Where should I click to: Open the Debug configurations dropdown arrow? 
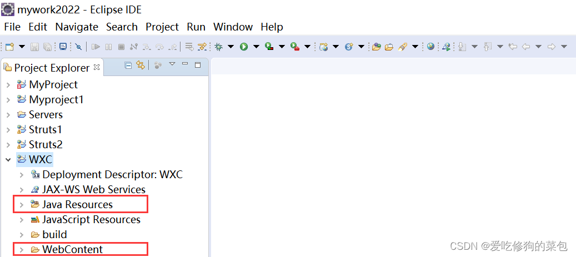[231, 47]
